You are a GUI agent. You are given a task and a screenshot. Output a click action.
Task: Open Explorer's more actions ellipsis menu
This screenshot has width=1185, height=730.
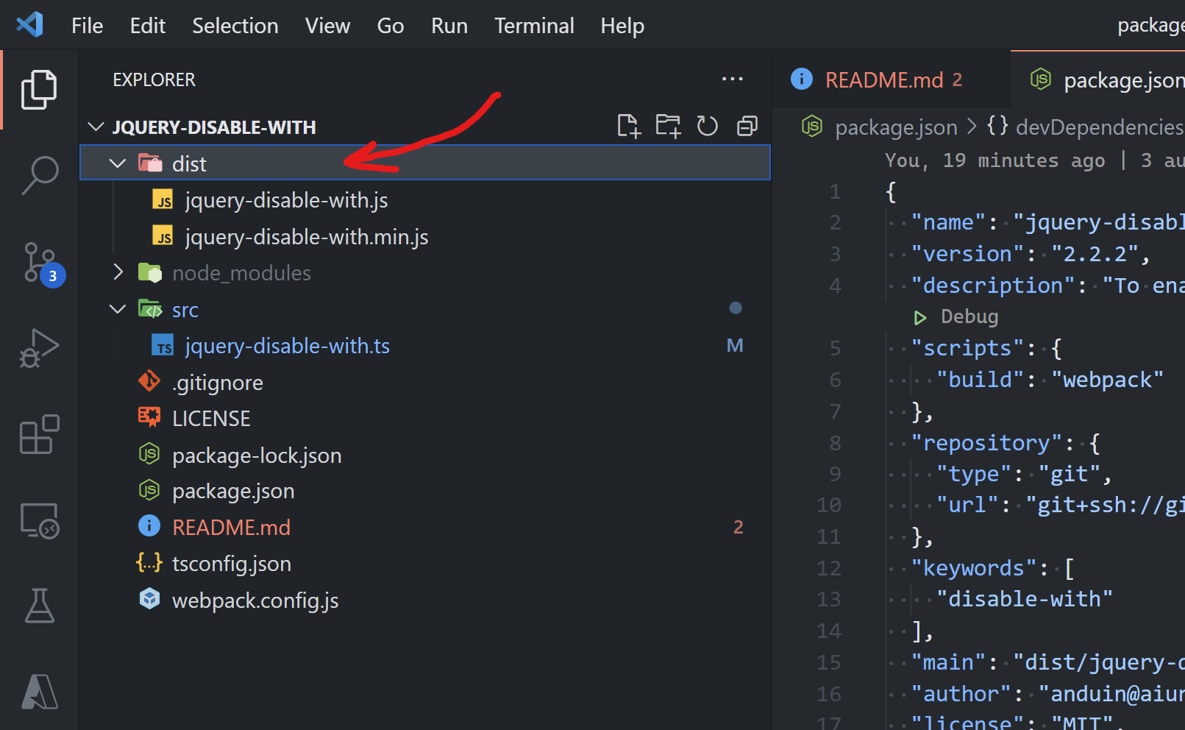732,79
